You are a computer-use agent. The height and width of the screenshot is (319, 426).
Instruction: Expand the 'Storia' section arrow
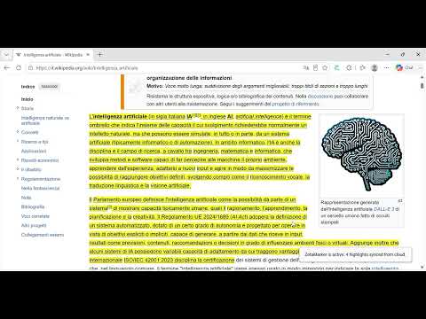[18, 108]
